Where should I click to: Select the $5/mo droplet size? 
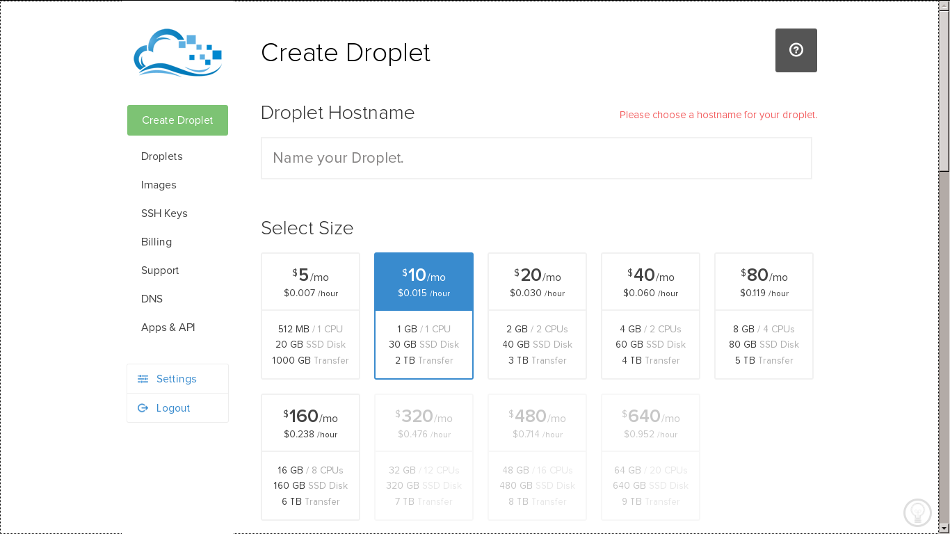(310, 316)
